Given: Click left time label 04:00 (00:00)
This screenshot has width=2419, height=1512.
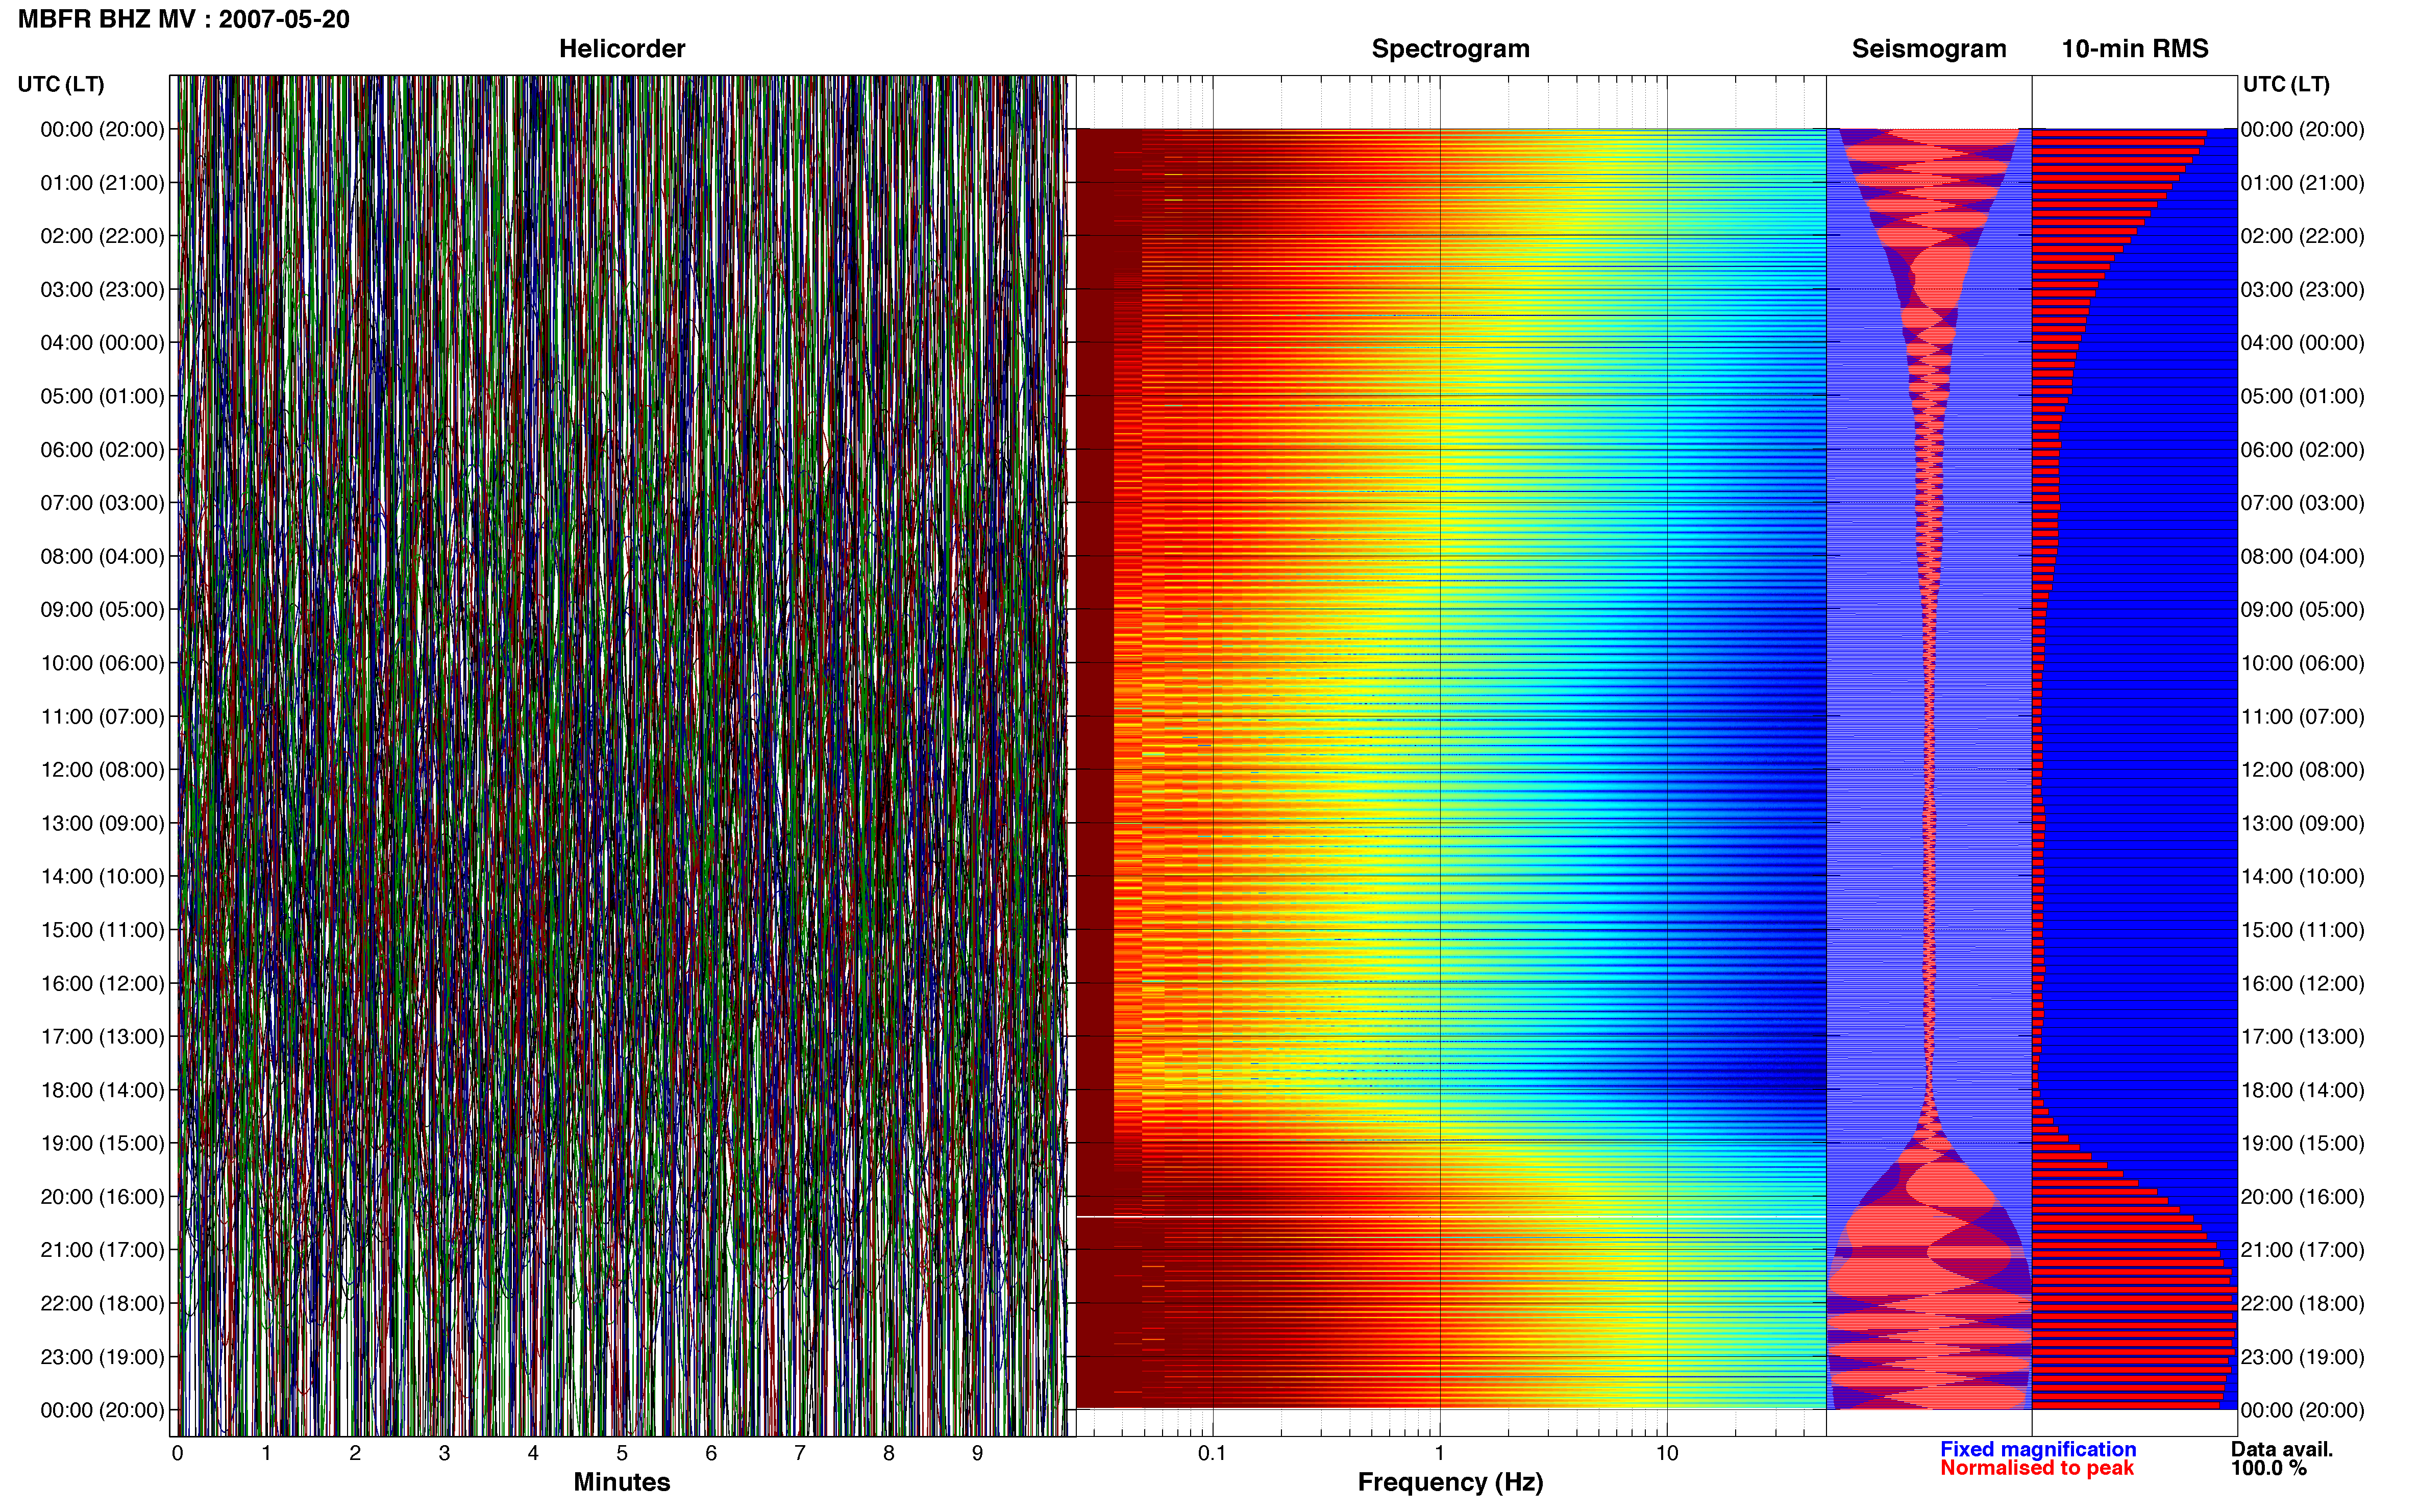Looking at the screenshot, I should tap(102, 343).
